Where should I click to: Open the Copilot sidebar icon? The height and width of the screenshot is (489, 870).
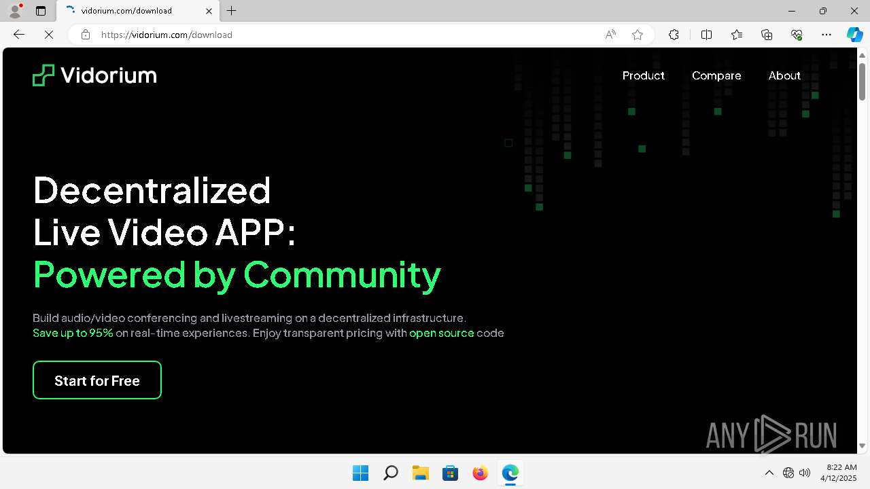point(854,35)
